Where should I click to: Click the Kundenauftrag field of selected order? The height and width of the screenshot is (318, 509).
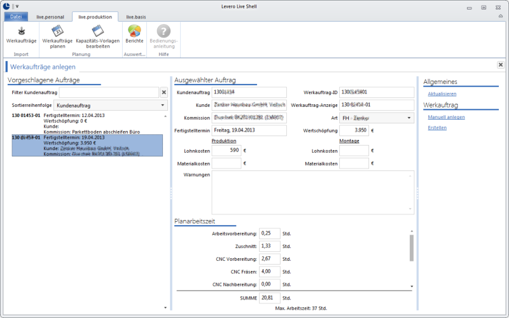[x=249, y=92]
